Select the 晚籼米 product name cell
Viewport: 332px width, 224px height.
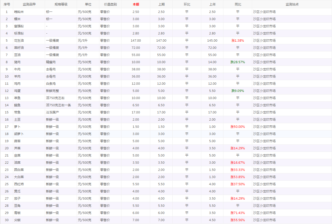pos(19,12)
